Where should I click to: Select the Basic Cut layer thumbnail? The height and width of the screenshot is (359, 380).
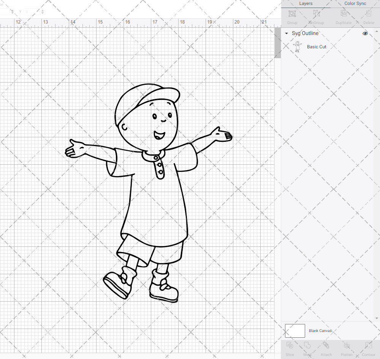pyautogui.click(x=298, y=46)
